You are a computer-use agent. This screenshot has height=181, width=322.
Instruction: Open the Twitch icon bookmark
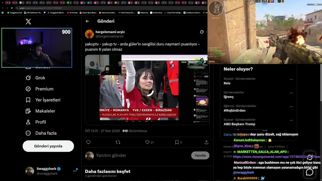45,13
